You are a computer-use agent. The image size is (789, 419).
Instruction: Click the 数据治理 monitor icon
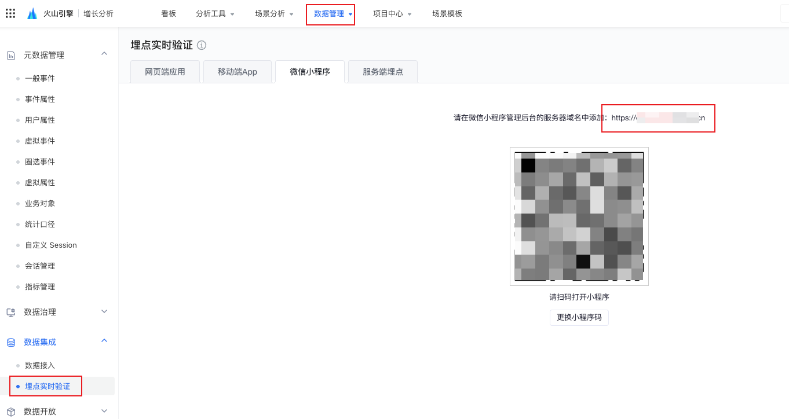tap(11, 313)
